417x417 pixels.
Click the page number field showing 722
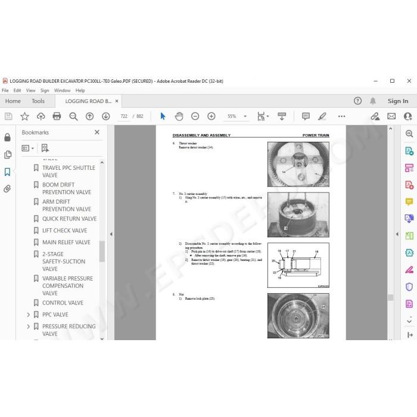coord(124,116)
